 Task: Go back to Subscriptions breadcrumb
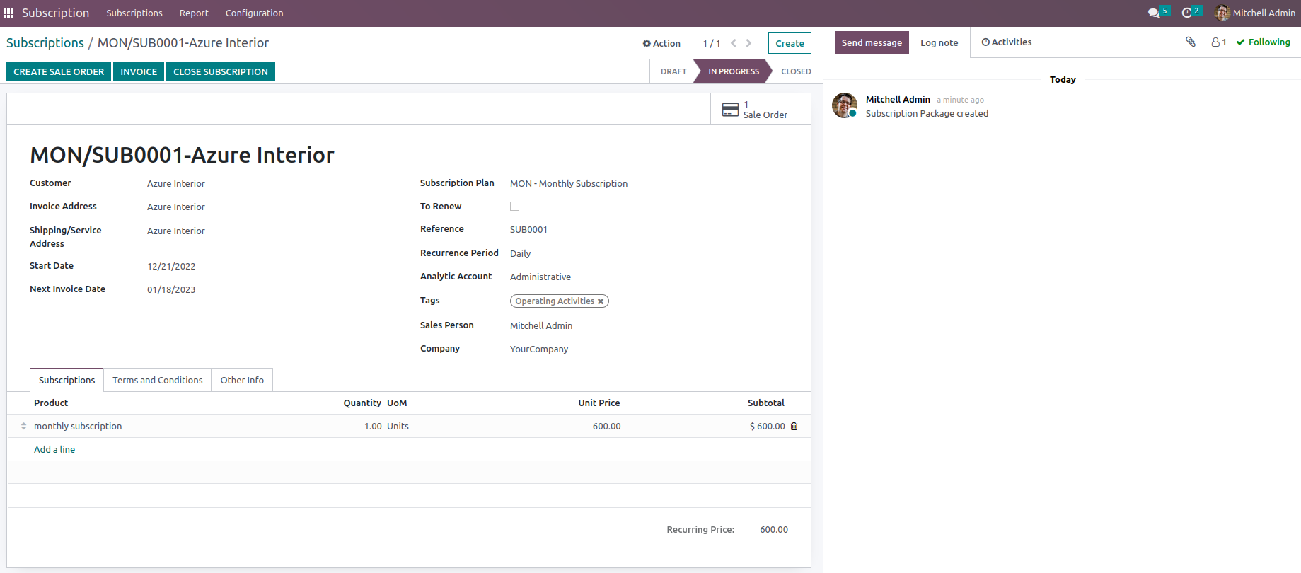(45, 43)
